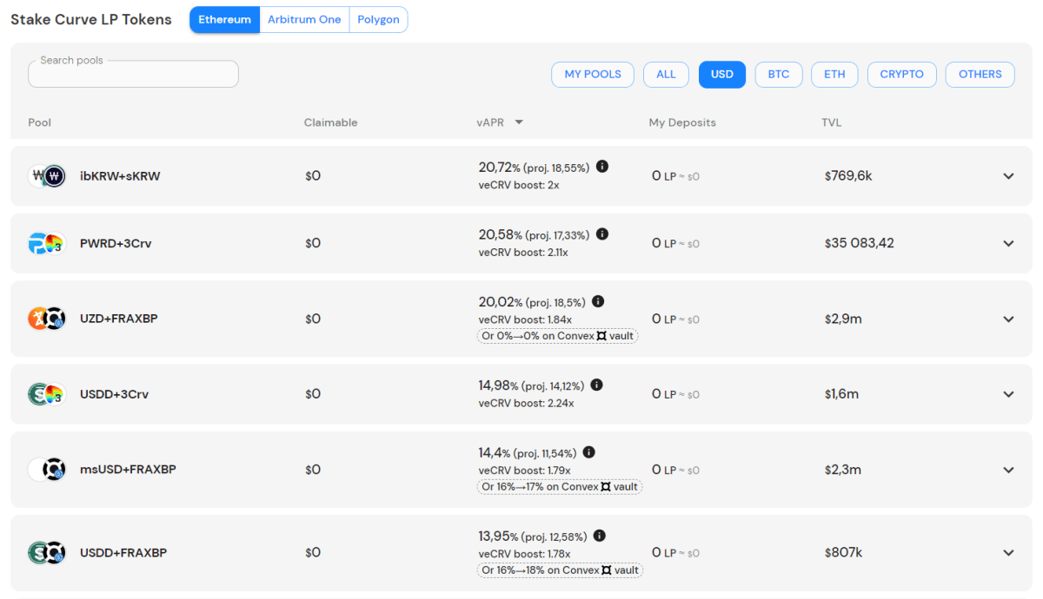Open Convex vault link for msUSD+FRAXBP
1043x599 pixels.
pyautogui.click(x=560, y=487)
